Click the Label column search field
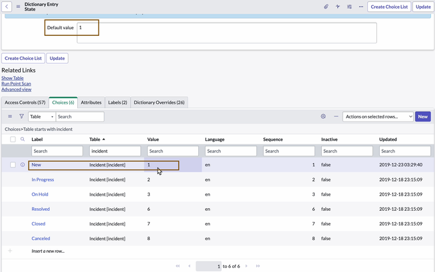The width and height of the screenshot is (435, 272). [x=57, y=151]
